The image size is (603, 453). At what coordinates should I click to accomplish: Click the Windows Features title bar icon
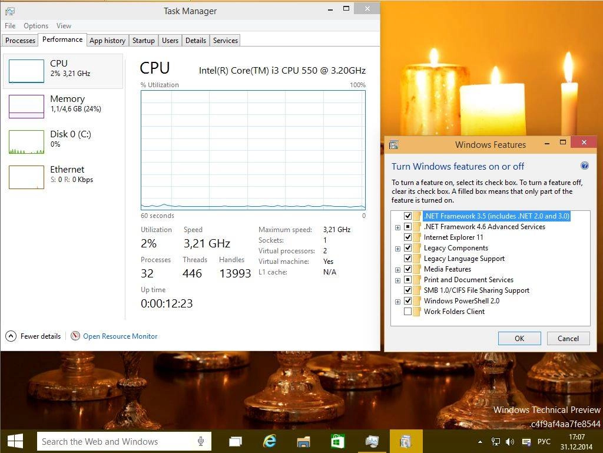coord(393,145)
